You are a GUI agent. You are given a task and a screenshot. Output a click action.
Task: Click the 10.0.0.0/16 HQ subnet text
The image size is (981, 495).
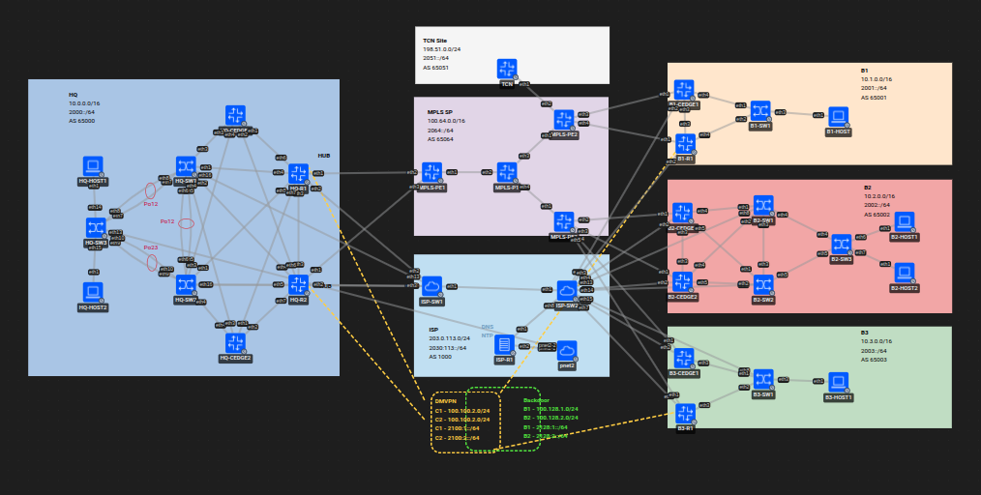(x=84, y=103)
